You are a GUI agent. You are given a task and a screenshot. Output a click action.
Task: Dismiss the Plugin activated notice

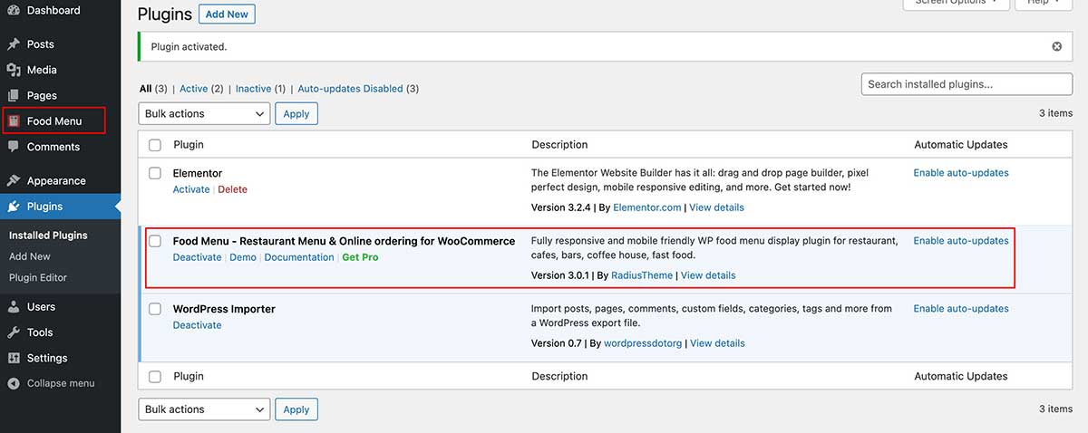coord(1056,46)
